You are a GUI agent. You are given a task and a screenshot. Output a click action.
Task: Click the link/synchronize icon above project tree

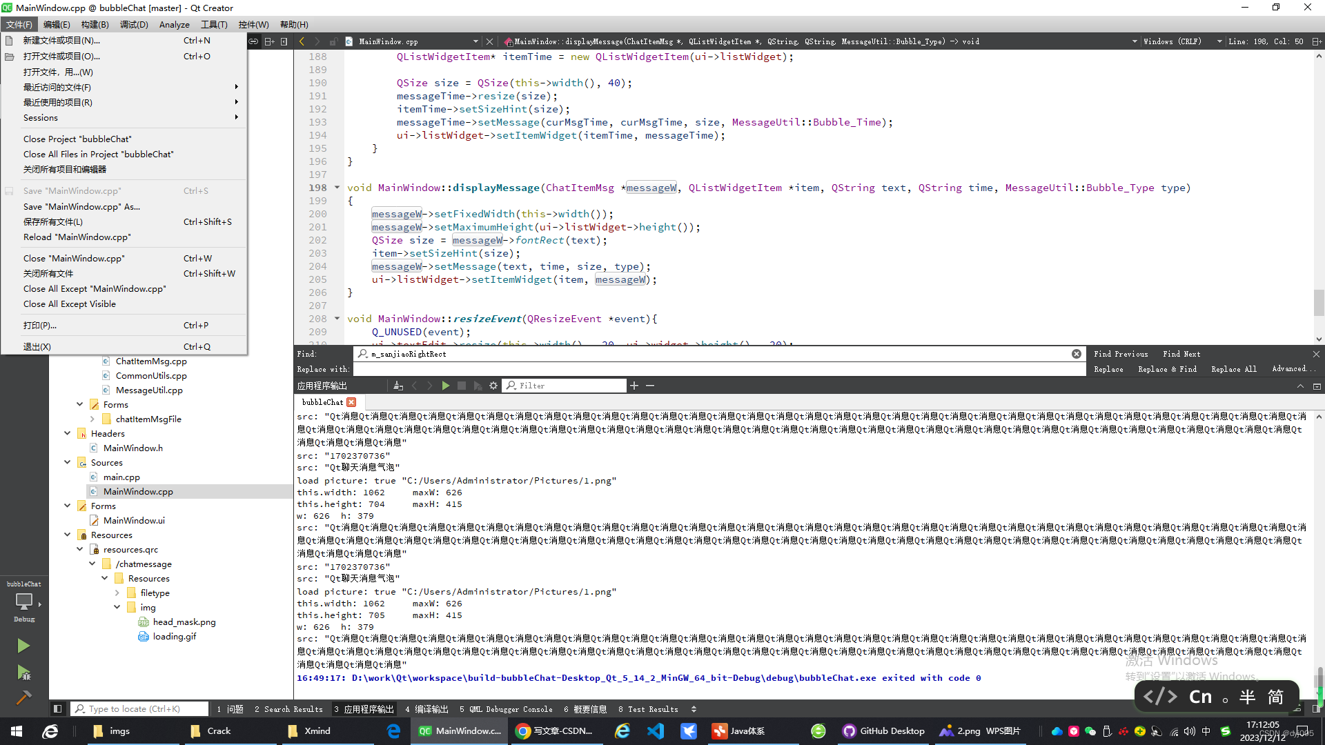pyautogui.click(x=253, y=41)
